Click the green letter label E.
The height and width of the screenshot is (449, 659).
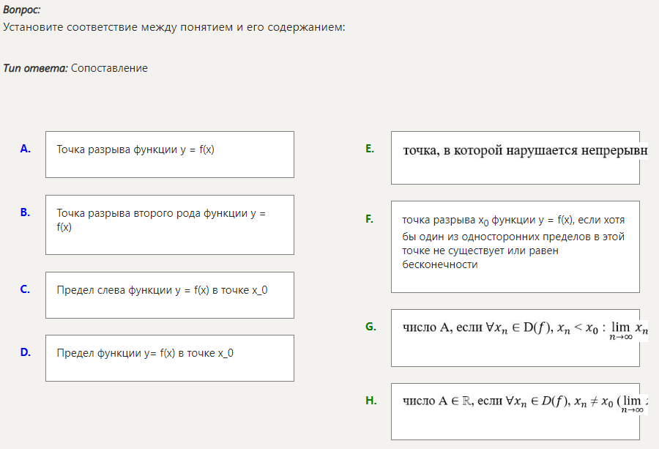pos(370,149)
